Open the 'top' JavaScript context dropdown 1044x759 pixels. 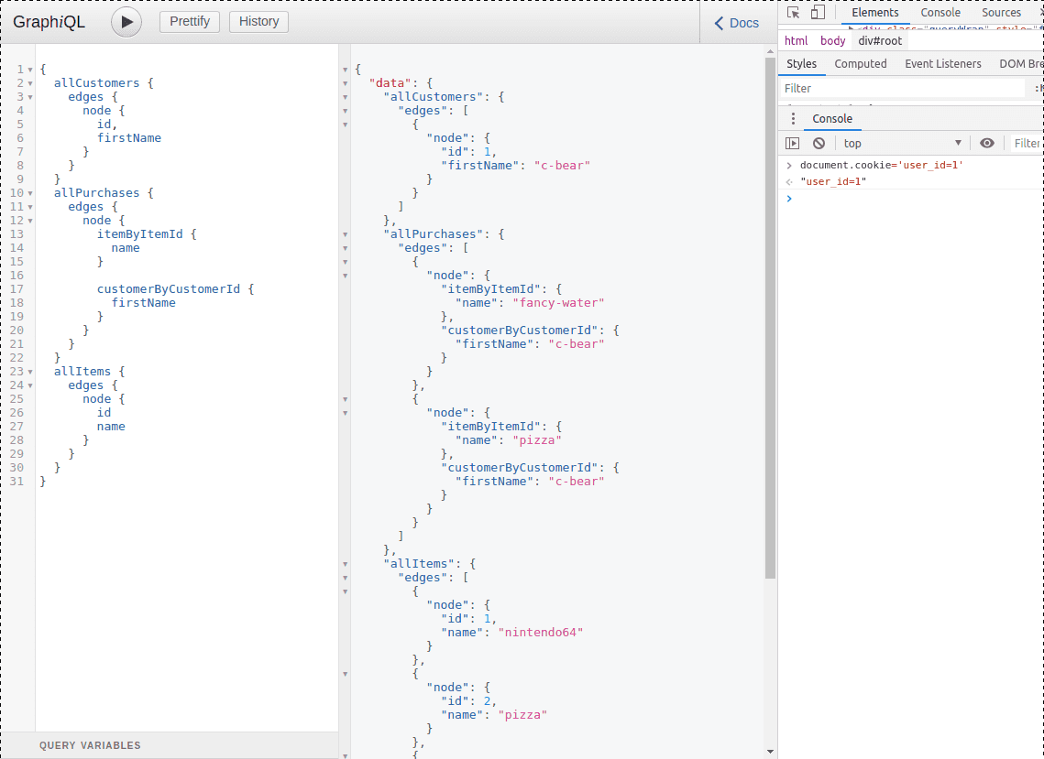pyautogui.click(x=902, y=143)
